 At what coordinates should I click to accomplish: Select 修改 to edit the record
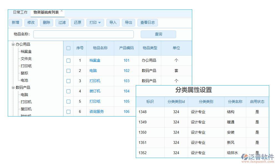click(x=31, y=23)
